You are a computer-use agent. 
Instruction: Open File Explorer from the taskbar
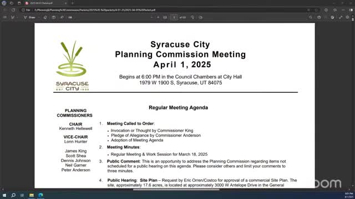(x=32, y=195)
